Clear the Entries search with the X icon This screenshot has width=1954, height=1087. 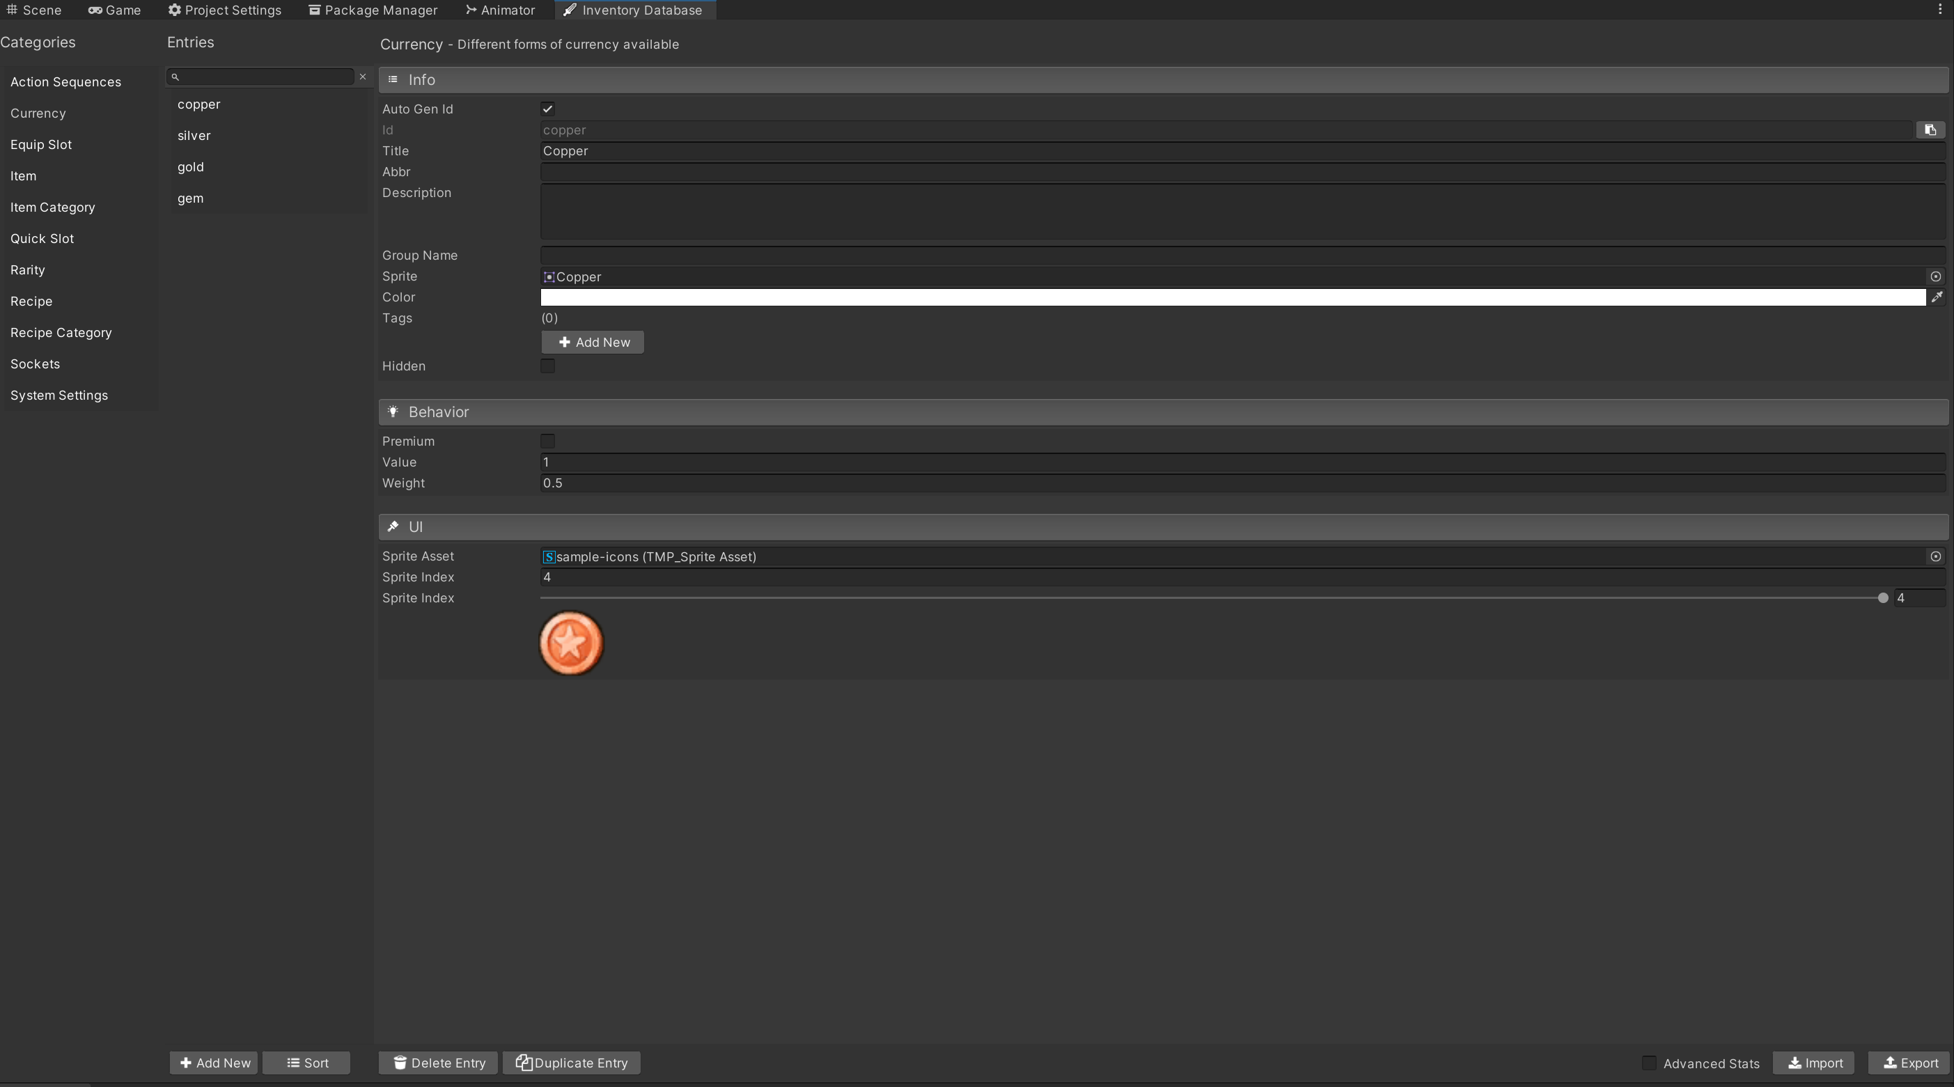pos(363,77)
